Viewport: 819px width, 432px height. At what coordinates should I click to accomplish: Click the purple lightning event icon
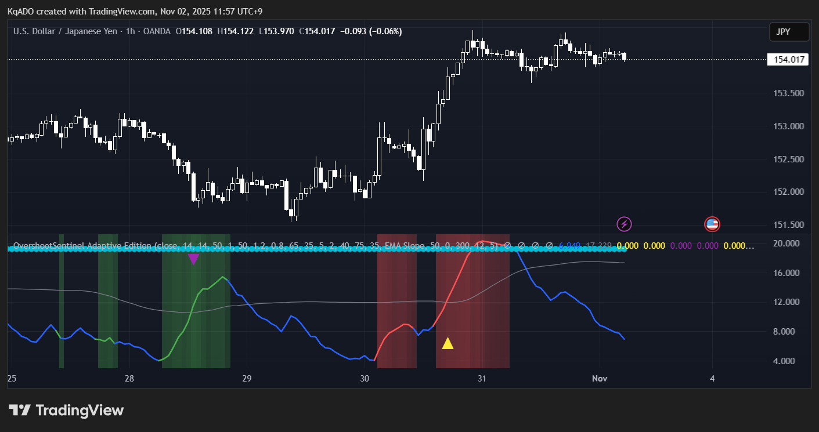(623, 224)
